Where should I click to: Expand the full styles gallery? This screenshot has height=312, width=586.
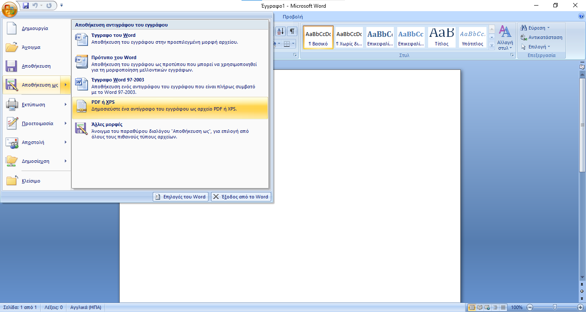coord(492,45)
